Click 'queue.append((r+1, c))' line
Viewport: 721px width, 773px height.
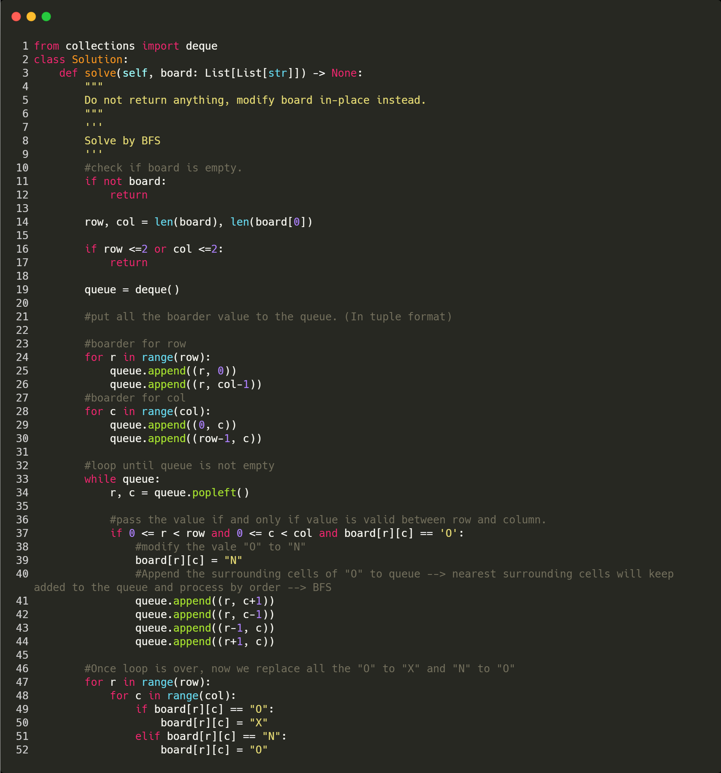205,641
